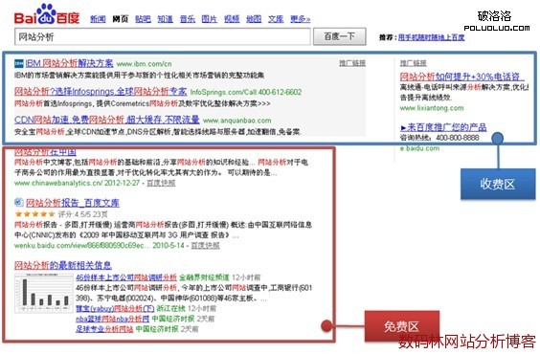Open the 知道 tab

point(165,19)
